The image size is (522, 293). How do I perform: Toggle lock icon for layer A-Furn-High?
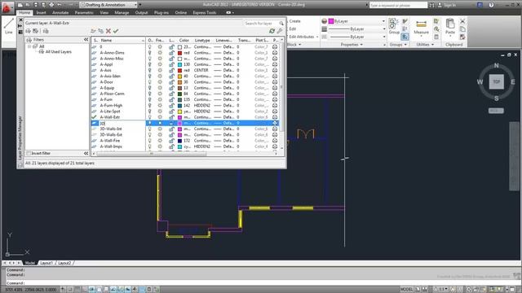click(x=171, y=106)
